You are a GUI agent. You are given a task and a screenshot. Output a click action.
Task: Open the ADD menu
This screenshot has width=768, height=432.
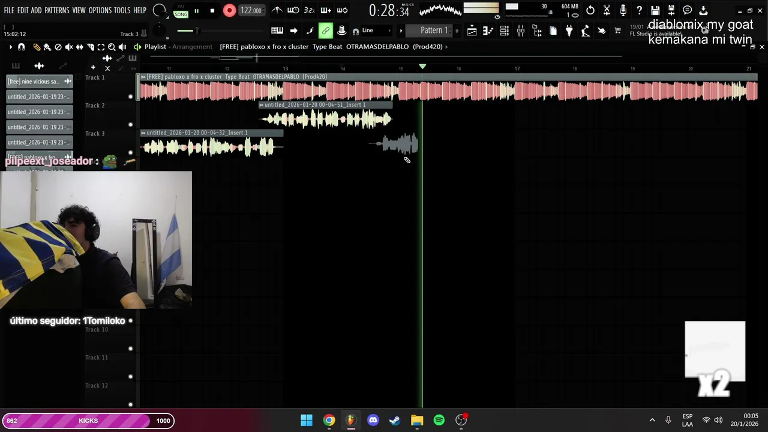(37, 10)
